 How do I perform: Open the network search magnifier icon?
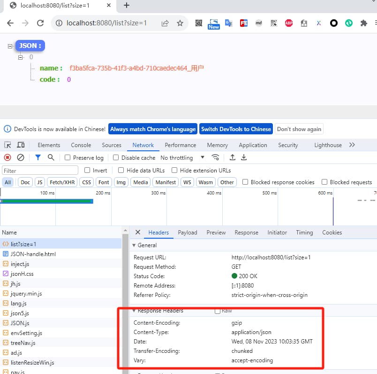(51, 158)
